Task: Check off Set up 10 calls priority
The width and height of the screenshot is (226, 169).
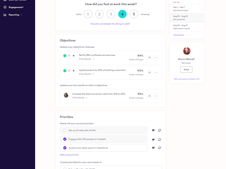Action: 65,130
